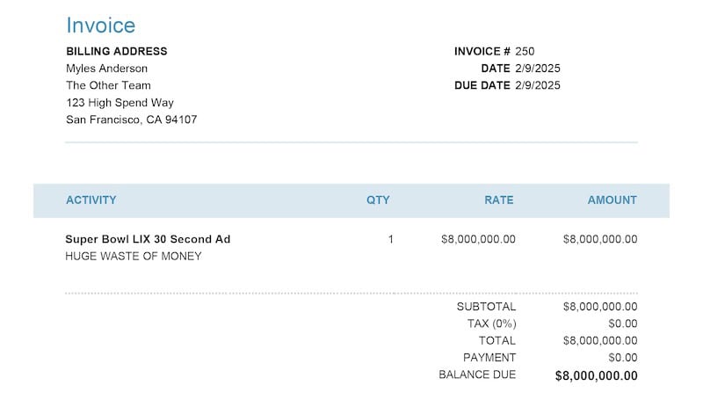Viewport: 703px width, 400px height.
Task: Click the RATE column header
Action: click(x=498, y=200)
